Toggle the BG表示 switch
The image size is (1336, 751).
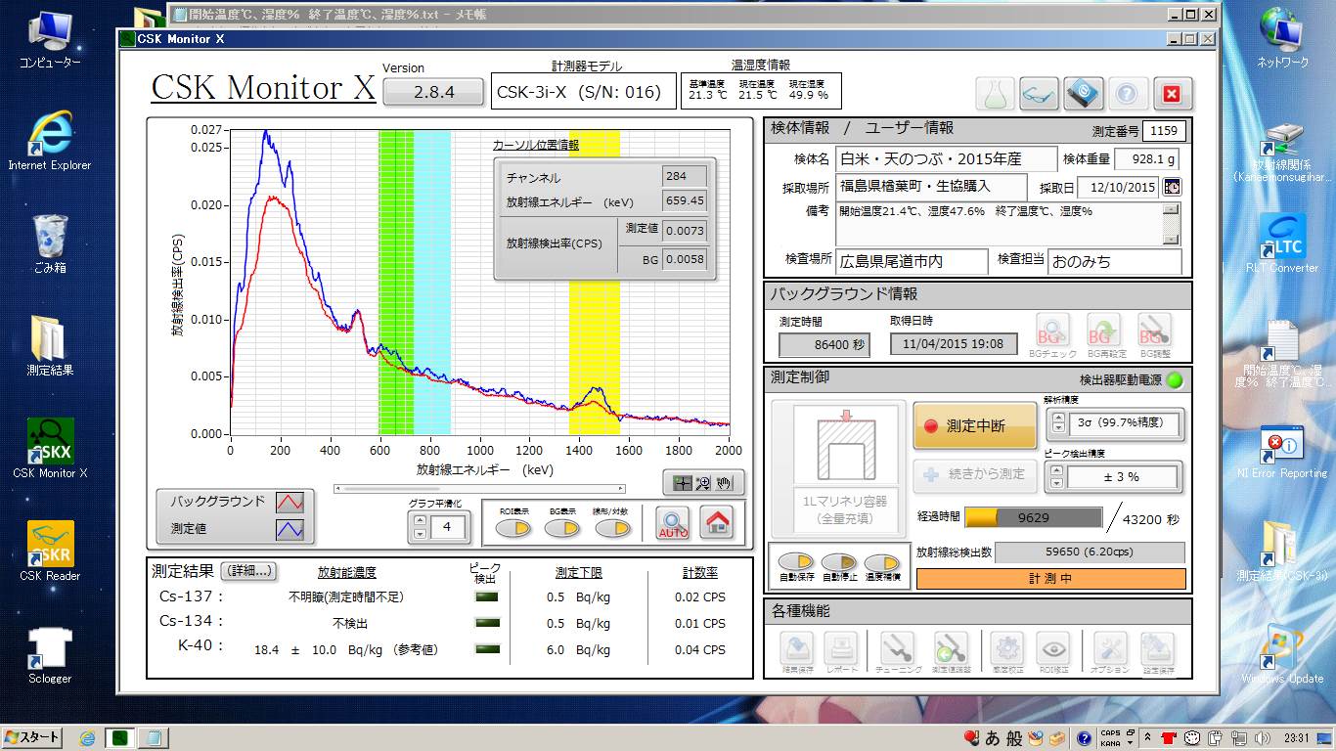(561, 528)
